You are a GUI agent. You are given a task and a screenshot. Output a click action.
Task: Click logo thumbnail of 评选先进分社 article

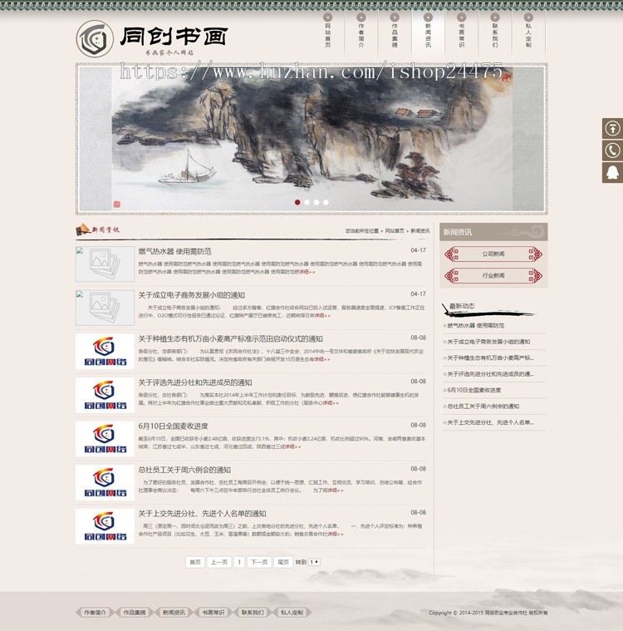click(105, 395)
